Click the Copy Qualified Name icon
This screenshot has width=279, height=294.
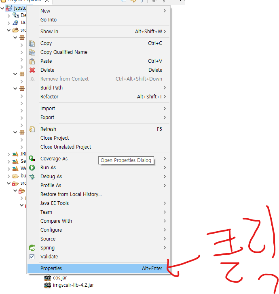pyautogui.click(x=32, y=52)
